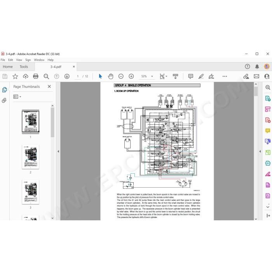The width and height of the screenshot is (272, 272).
Task: Open the Find text magnifier icon
Action: 46,76
